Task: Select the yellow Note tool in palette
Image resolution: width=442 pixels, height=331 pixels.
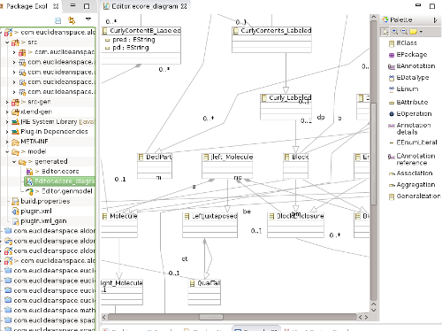Action: 414,31
